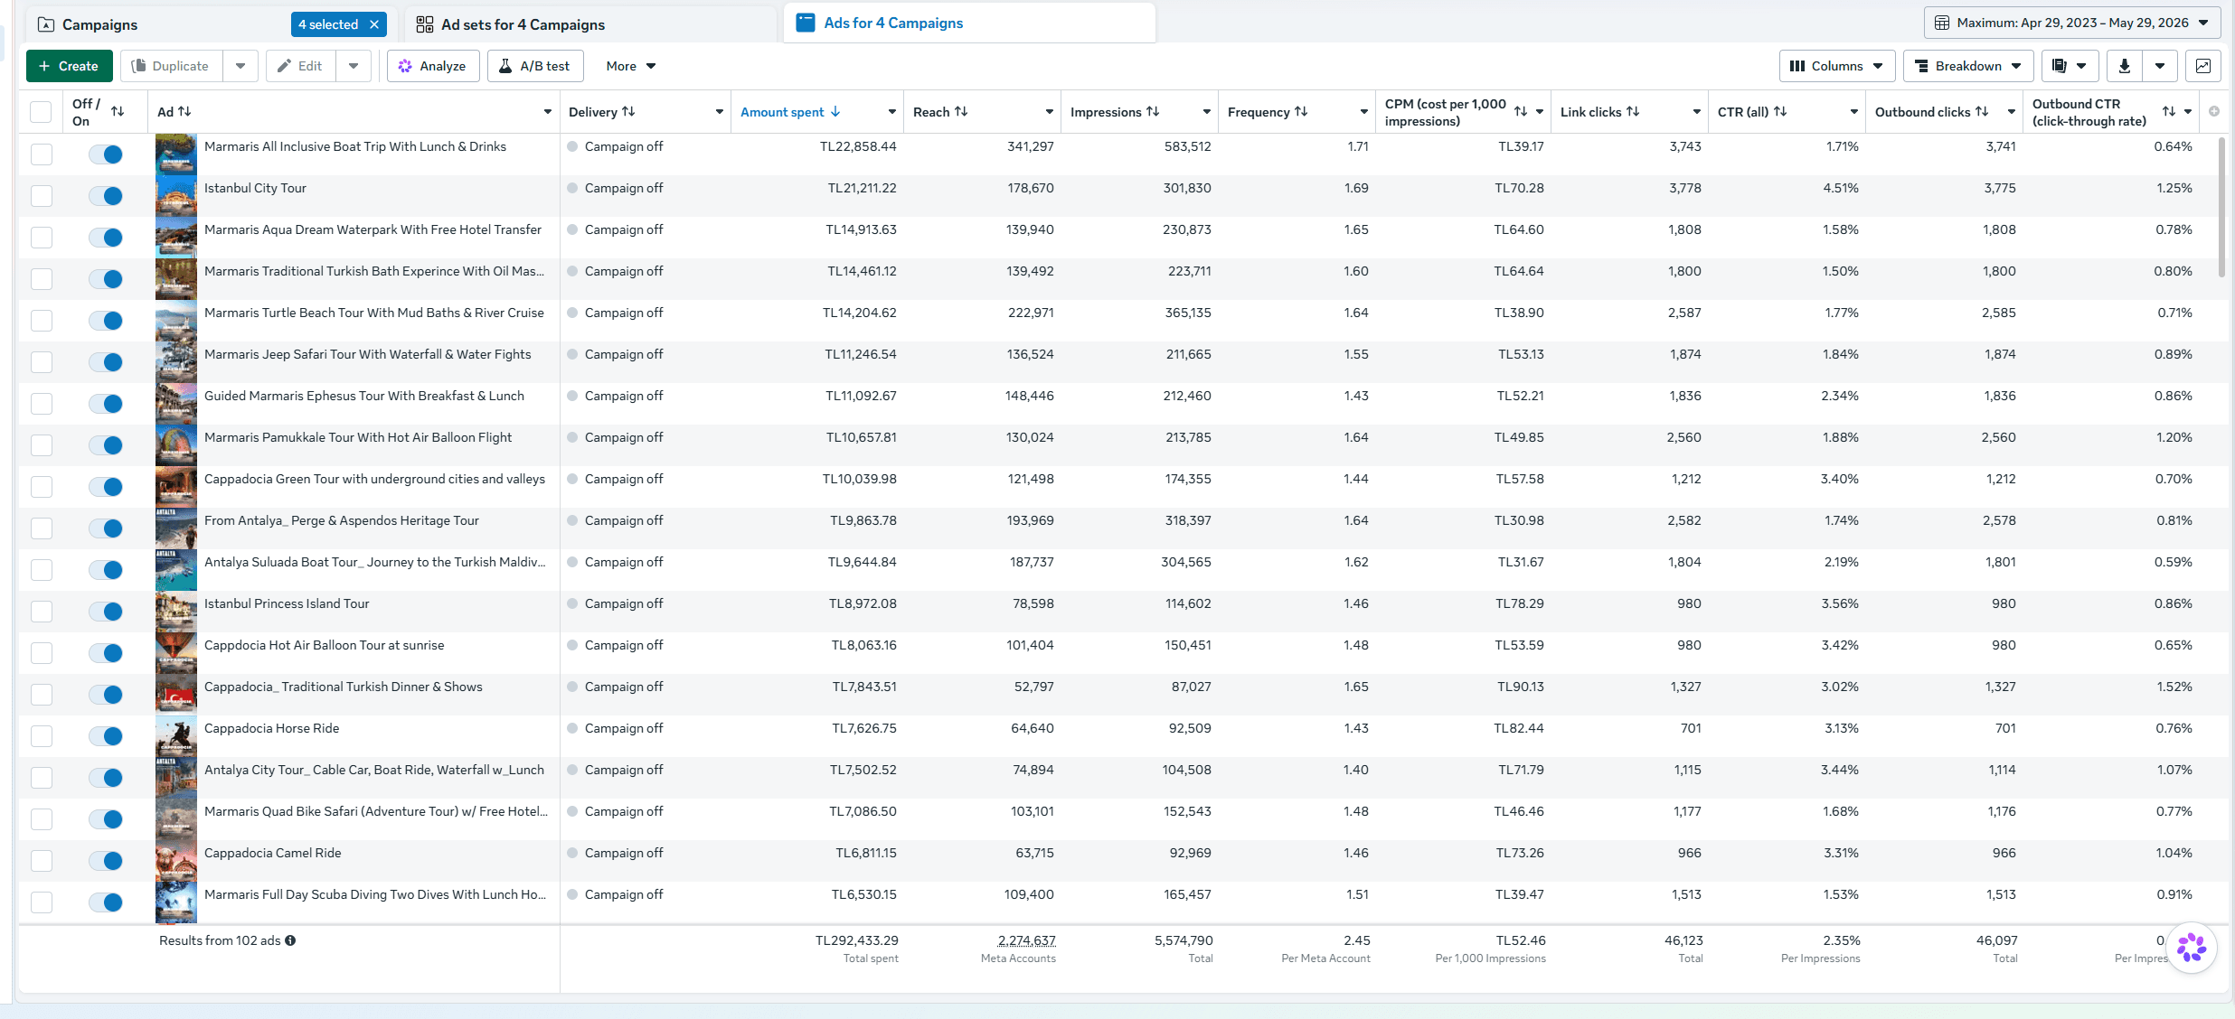This screenshot has width=2235, height=1019.
Task: Toggle off Marmaris Aqua Dream Waterpark ad
Action: coord(106,238)
